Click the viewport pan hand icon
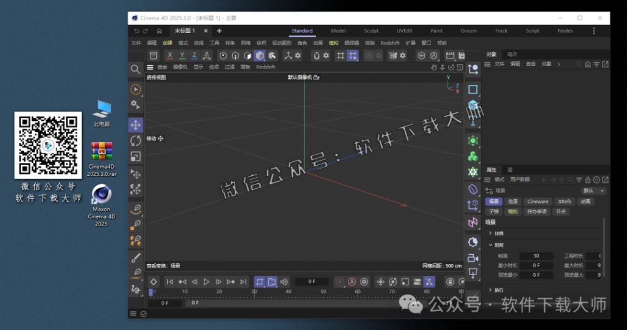The width and height of the screenshot is (627, 330). [x=434, y=67]
